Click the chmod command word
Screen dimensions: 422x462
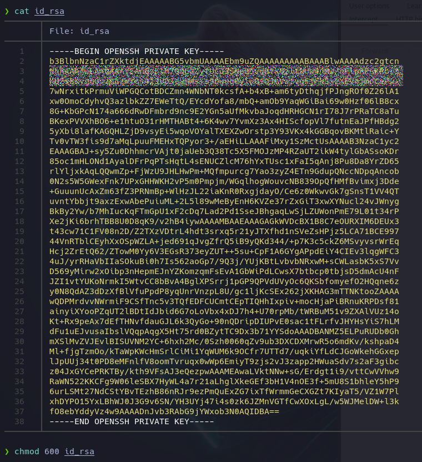[x=26, y=451]
